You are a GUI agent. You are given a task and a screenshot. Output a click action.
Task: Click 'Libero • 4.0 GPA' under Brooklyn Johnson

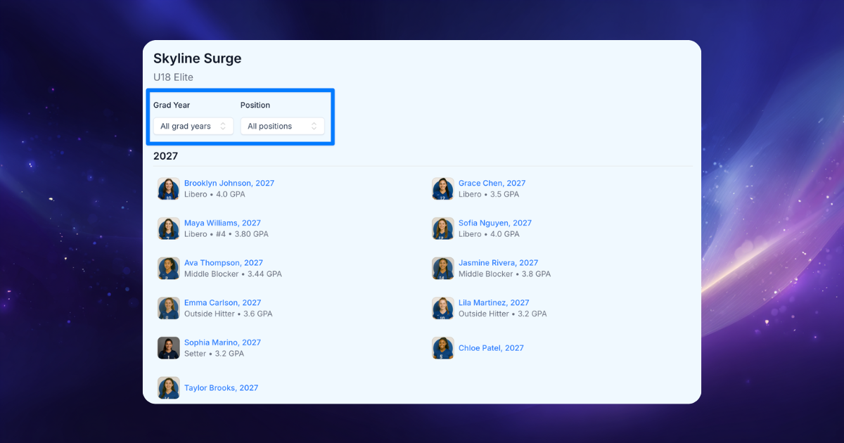pos(215,194)
